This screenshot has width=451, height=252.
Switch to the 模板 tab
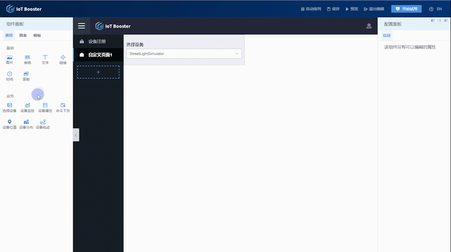point(37,35)
